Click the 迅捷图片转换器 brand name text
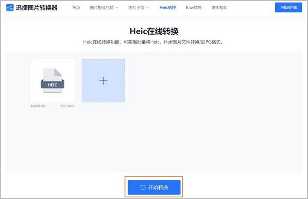This screenshot has width=308, height=199. (36, 8)
